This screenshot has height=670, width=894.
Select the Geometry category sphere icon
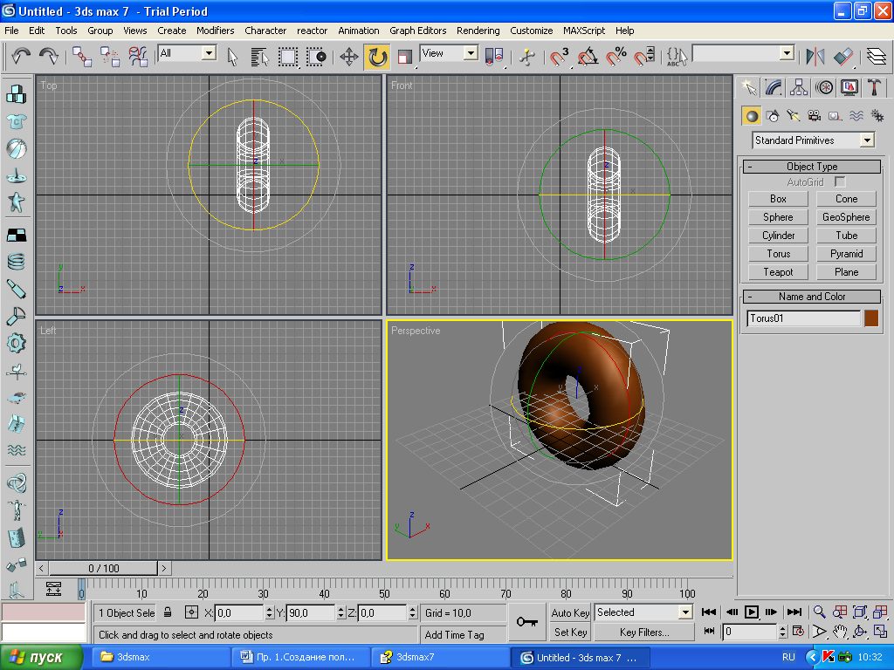point(752,116)
